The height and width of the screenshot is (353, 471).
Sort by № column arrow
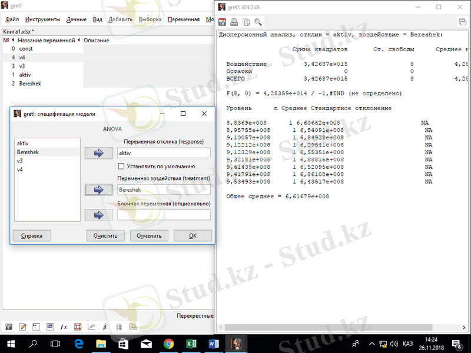pos(13,40)
